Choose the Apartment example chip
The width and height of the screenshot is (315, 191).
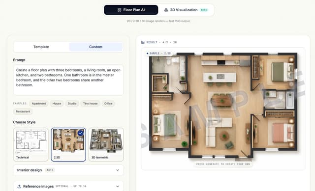coord(39,104)
